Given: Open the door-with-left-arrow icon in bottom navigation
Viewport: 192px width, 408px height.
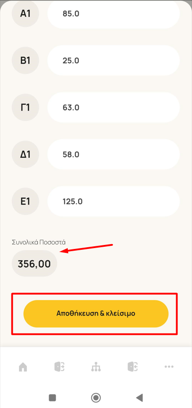Looking at the screenshot, I should (x=133, y=367).
